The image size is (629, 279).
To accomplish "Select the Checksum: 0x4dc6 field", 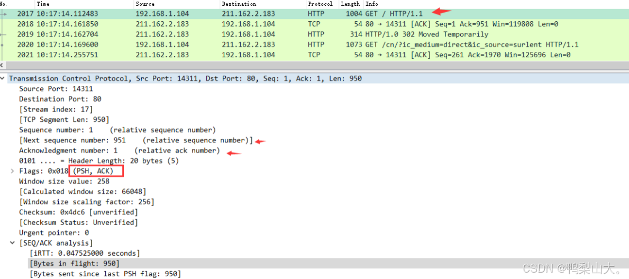I will tap(79, 212).
